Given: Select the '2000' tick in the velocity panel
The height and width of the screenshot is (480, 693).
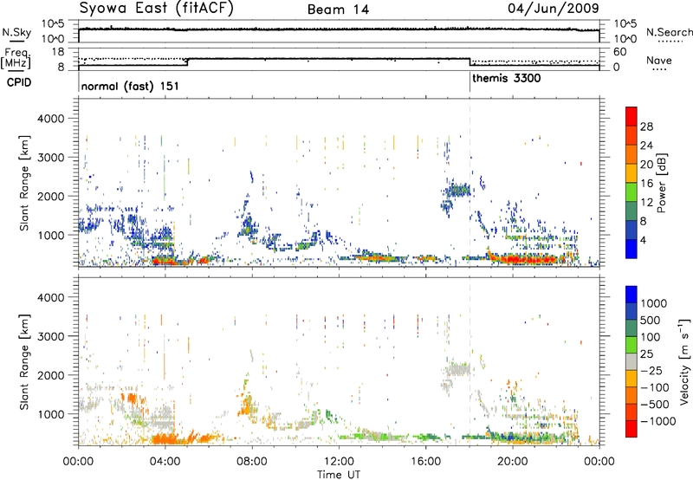Looking at the screenshot, I should (x=50, y=375).
